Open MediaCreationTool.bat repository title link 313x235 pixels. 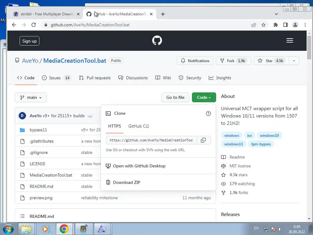(x=75, y=61)
